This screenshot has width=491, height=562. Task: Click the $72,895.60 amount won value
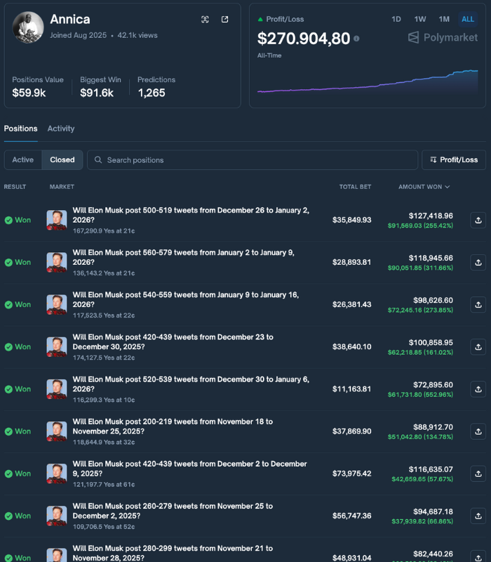tap(433, 385)
